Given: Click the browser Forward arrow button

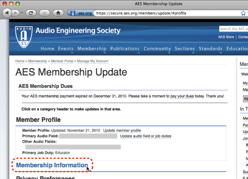Looking at the screenshot, I should tap(15, 13).
